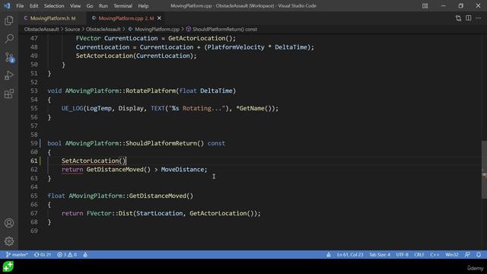
Task: Open More Actions ellipsis in editor toolbar
Action: (479, 18)
